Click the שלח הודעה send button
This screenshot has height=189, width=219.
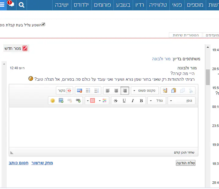tap(186, 163)
